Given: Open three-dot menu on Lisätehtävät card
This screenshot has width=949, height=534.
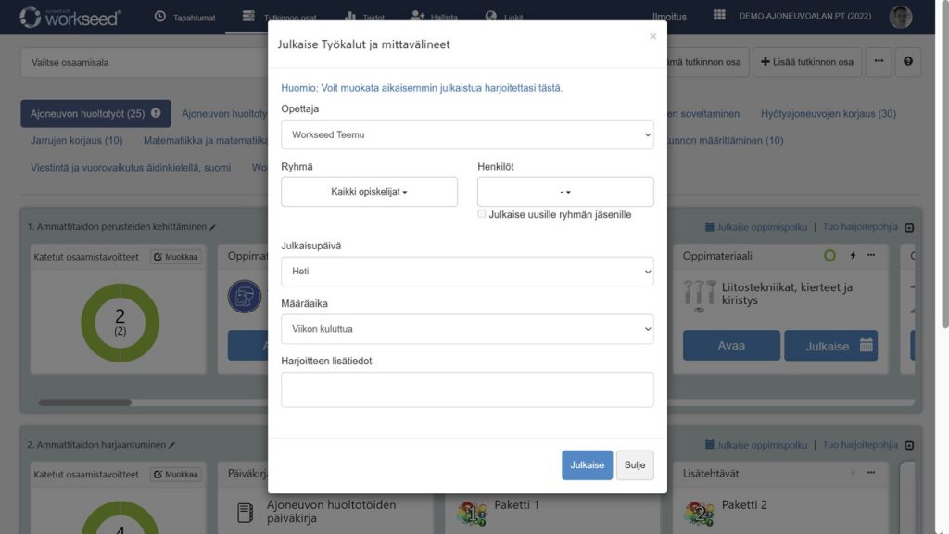Looking at the screenshot, I should tap(871, 474).
